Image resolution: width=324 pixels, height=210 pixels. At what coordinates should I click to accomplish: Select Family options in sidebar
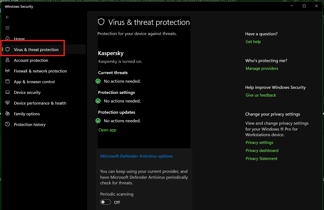point(27,114)
